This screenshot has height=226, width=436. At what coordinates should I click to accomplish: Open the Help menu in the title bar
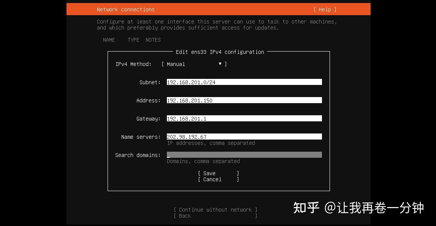325,9
